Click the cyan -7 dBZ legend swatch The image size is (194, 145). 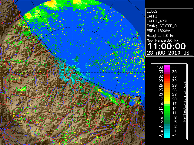(x=167, y=135)
